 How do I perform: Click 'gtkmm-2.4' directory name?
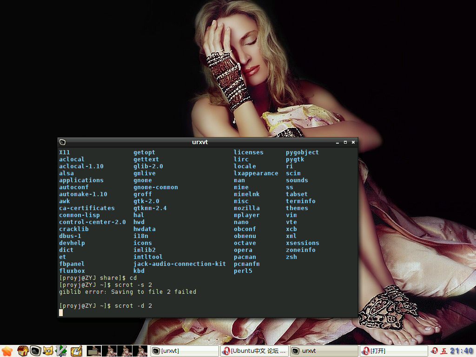pos(150,208)
